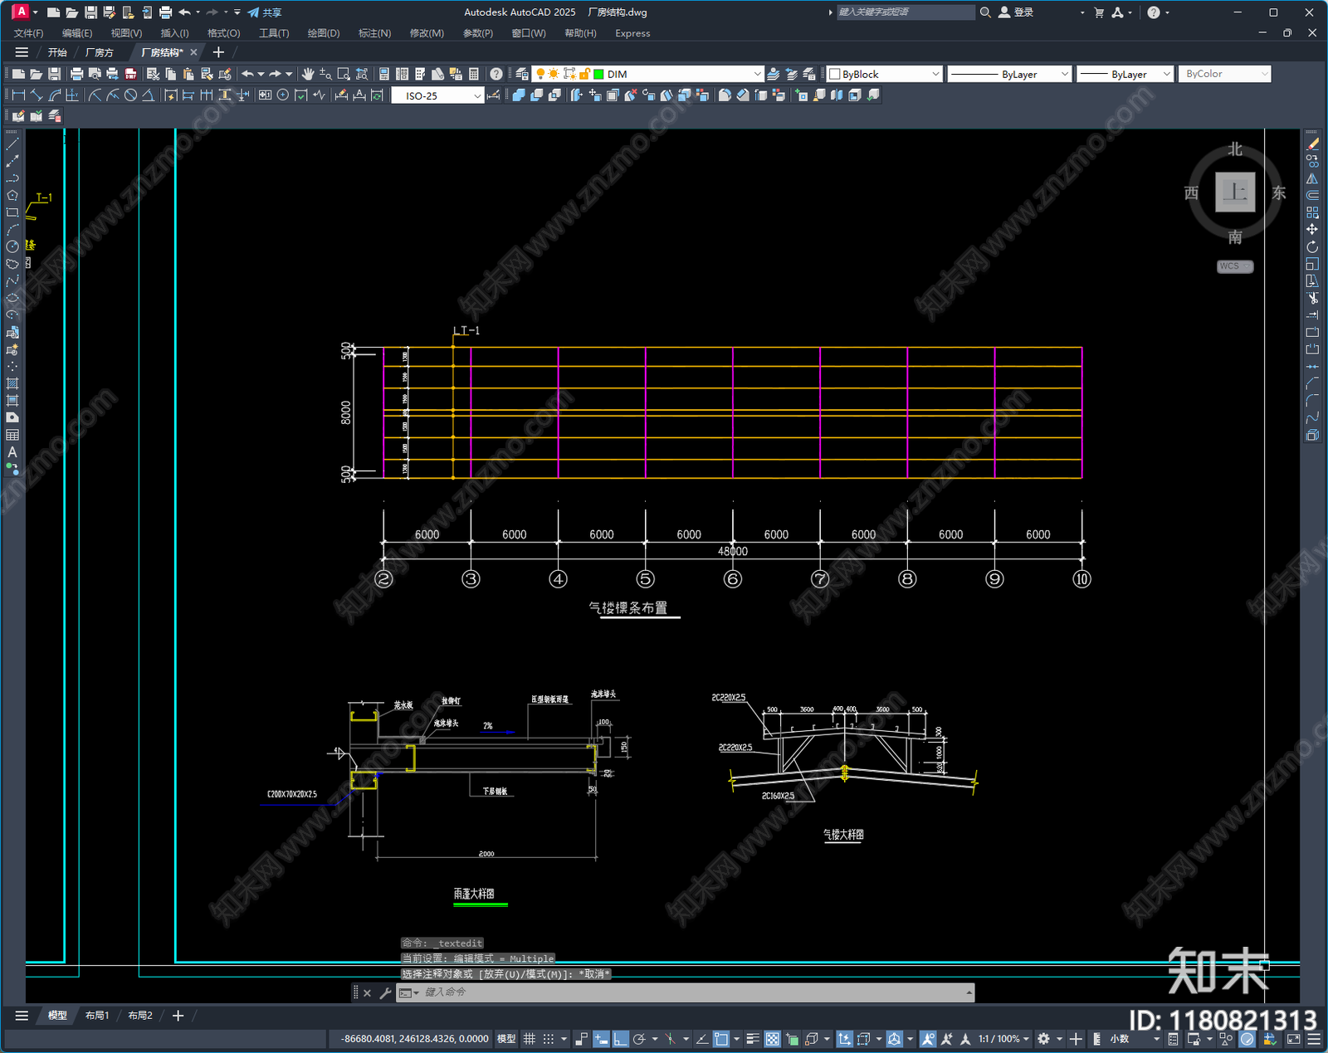Image resolution: width=1328 pixels, height=1053 pixels.
Task: Toggle Polar Tracking in status bar
Action: pos(639,1039)
